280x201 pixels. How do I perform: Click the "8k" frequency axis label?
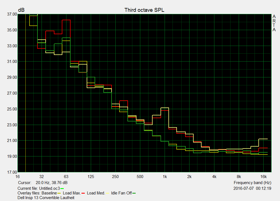pos(239,177)
